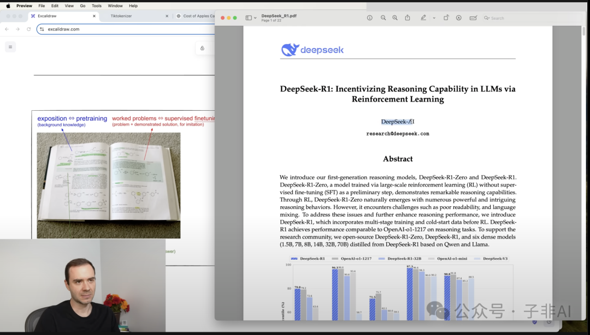Rotate the page with the Rotate icon
The image size is (590, 335).
(x=446, y=17)
